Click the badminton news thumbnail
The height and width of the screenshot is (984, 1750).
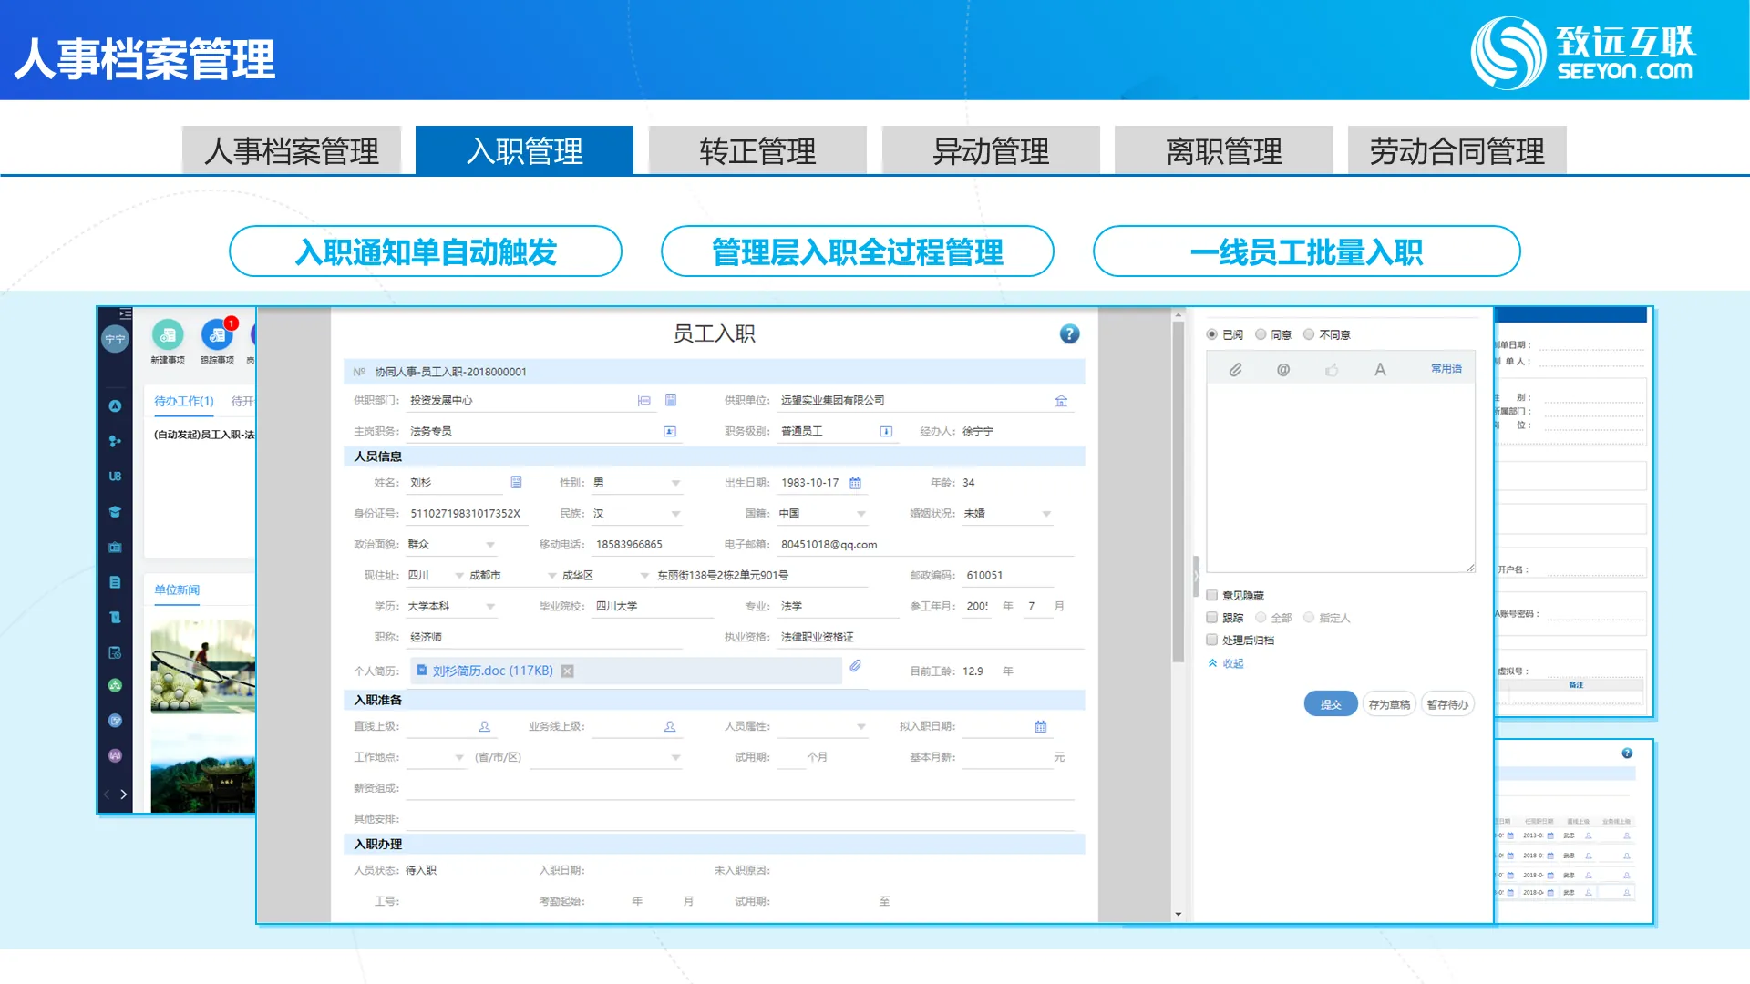click(x=202, y=666)
